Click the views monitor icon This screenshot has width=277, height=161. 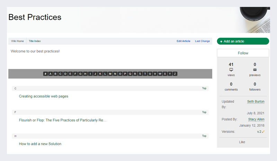pos(231,70)
